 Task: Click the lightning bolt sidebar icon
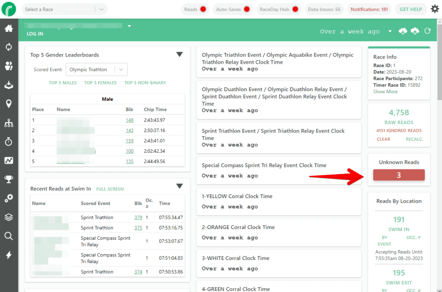[x=9, y=255]
